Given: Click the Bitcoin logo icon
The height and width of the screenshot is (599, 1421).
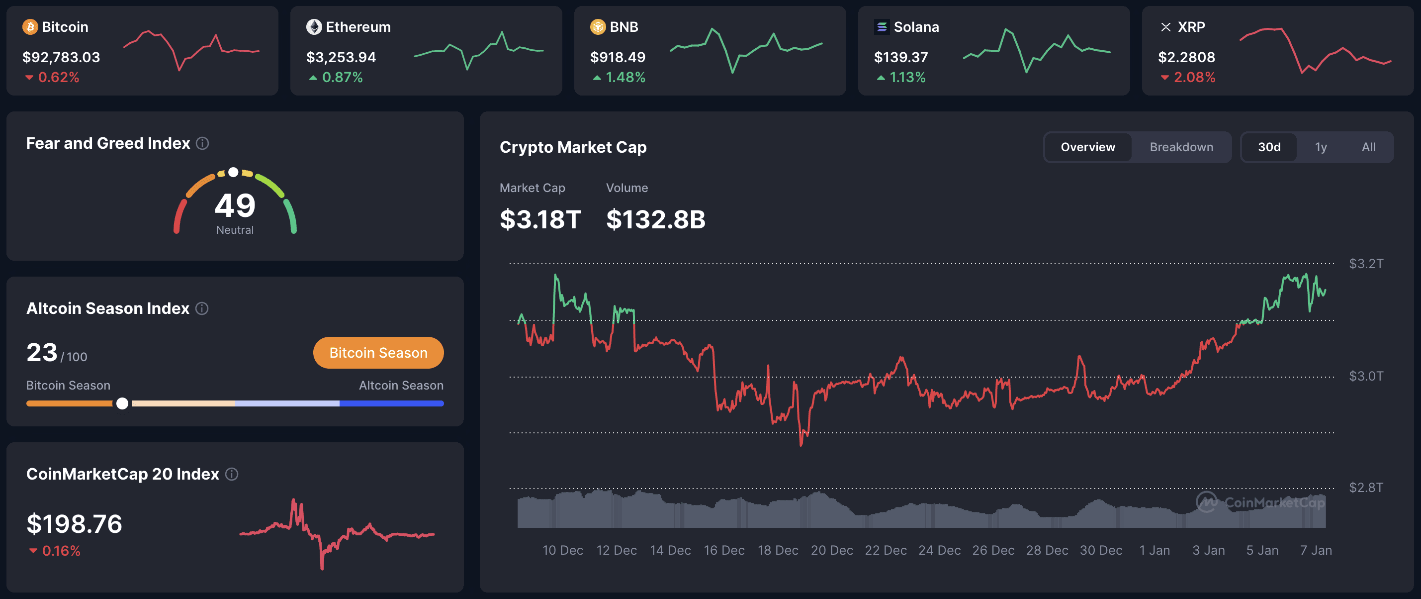Looking at the screenshot, I should 31,26.
